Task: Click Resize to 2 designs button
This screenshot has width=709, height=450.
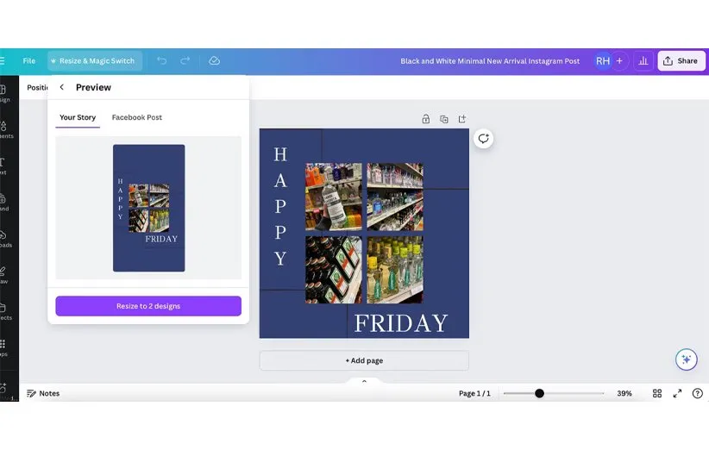Action: (x=148, y=306)
